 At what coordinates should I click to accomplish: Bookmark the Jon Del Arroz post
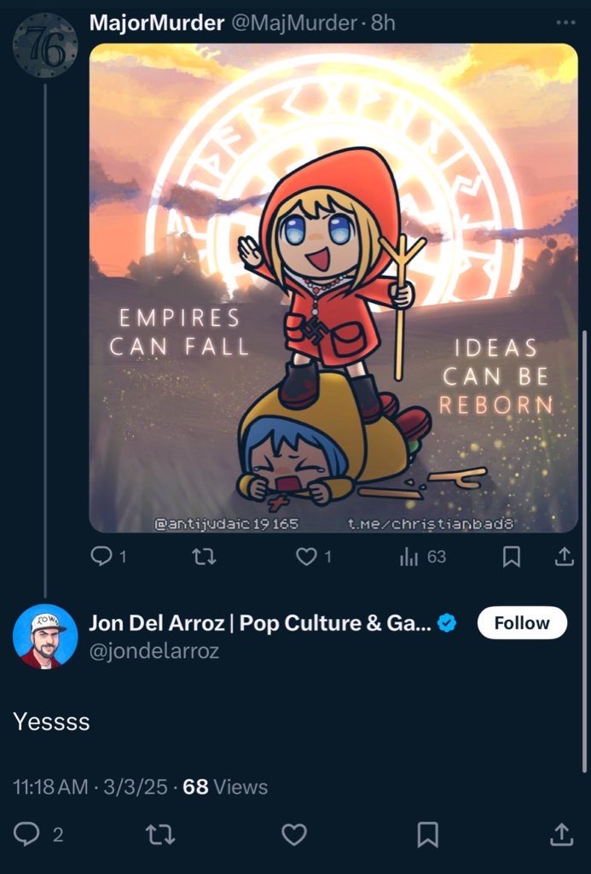click(428, 834)
